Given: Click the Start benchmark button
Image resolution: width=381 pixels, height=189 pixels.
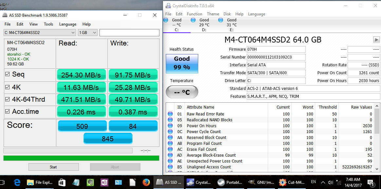Looking at the screenshot, I should (53, 167).
